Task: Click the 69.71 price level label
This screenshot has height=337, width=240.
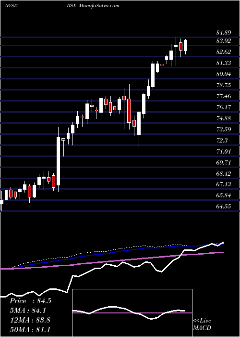Action: (224, 163)
